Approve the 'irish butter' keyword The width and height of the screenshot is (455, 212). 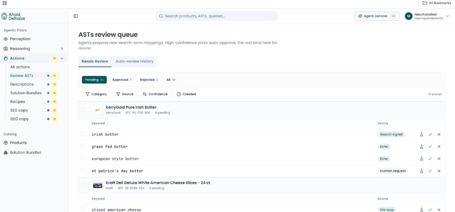point(430,134)
